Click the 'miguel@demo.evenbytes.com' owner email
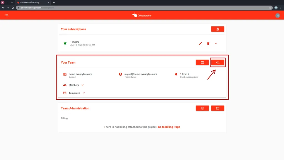This screenshot has height=160, width=284. coord(141,74)
